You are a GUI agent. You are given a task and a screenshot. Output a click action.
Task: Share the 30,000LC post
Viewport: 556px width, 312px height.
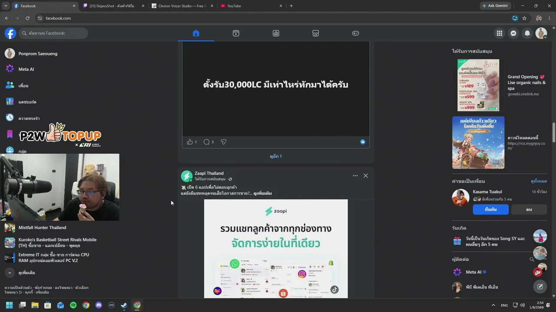[x=223, y=142]
